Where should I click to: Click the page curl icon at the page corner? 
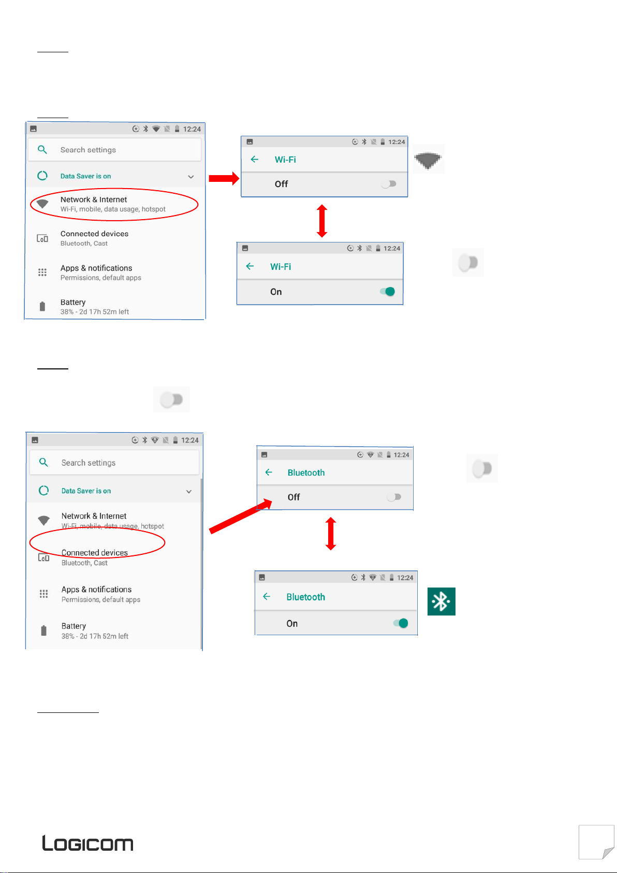[596, 842]
